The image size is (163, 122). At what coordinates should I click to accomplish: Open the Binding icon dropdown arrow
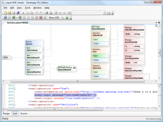pyautogui.click(x=17, y=18)
